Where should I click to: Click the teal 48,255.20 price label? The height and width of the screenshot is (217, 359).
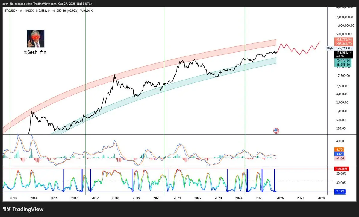coord(343,65)
